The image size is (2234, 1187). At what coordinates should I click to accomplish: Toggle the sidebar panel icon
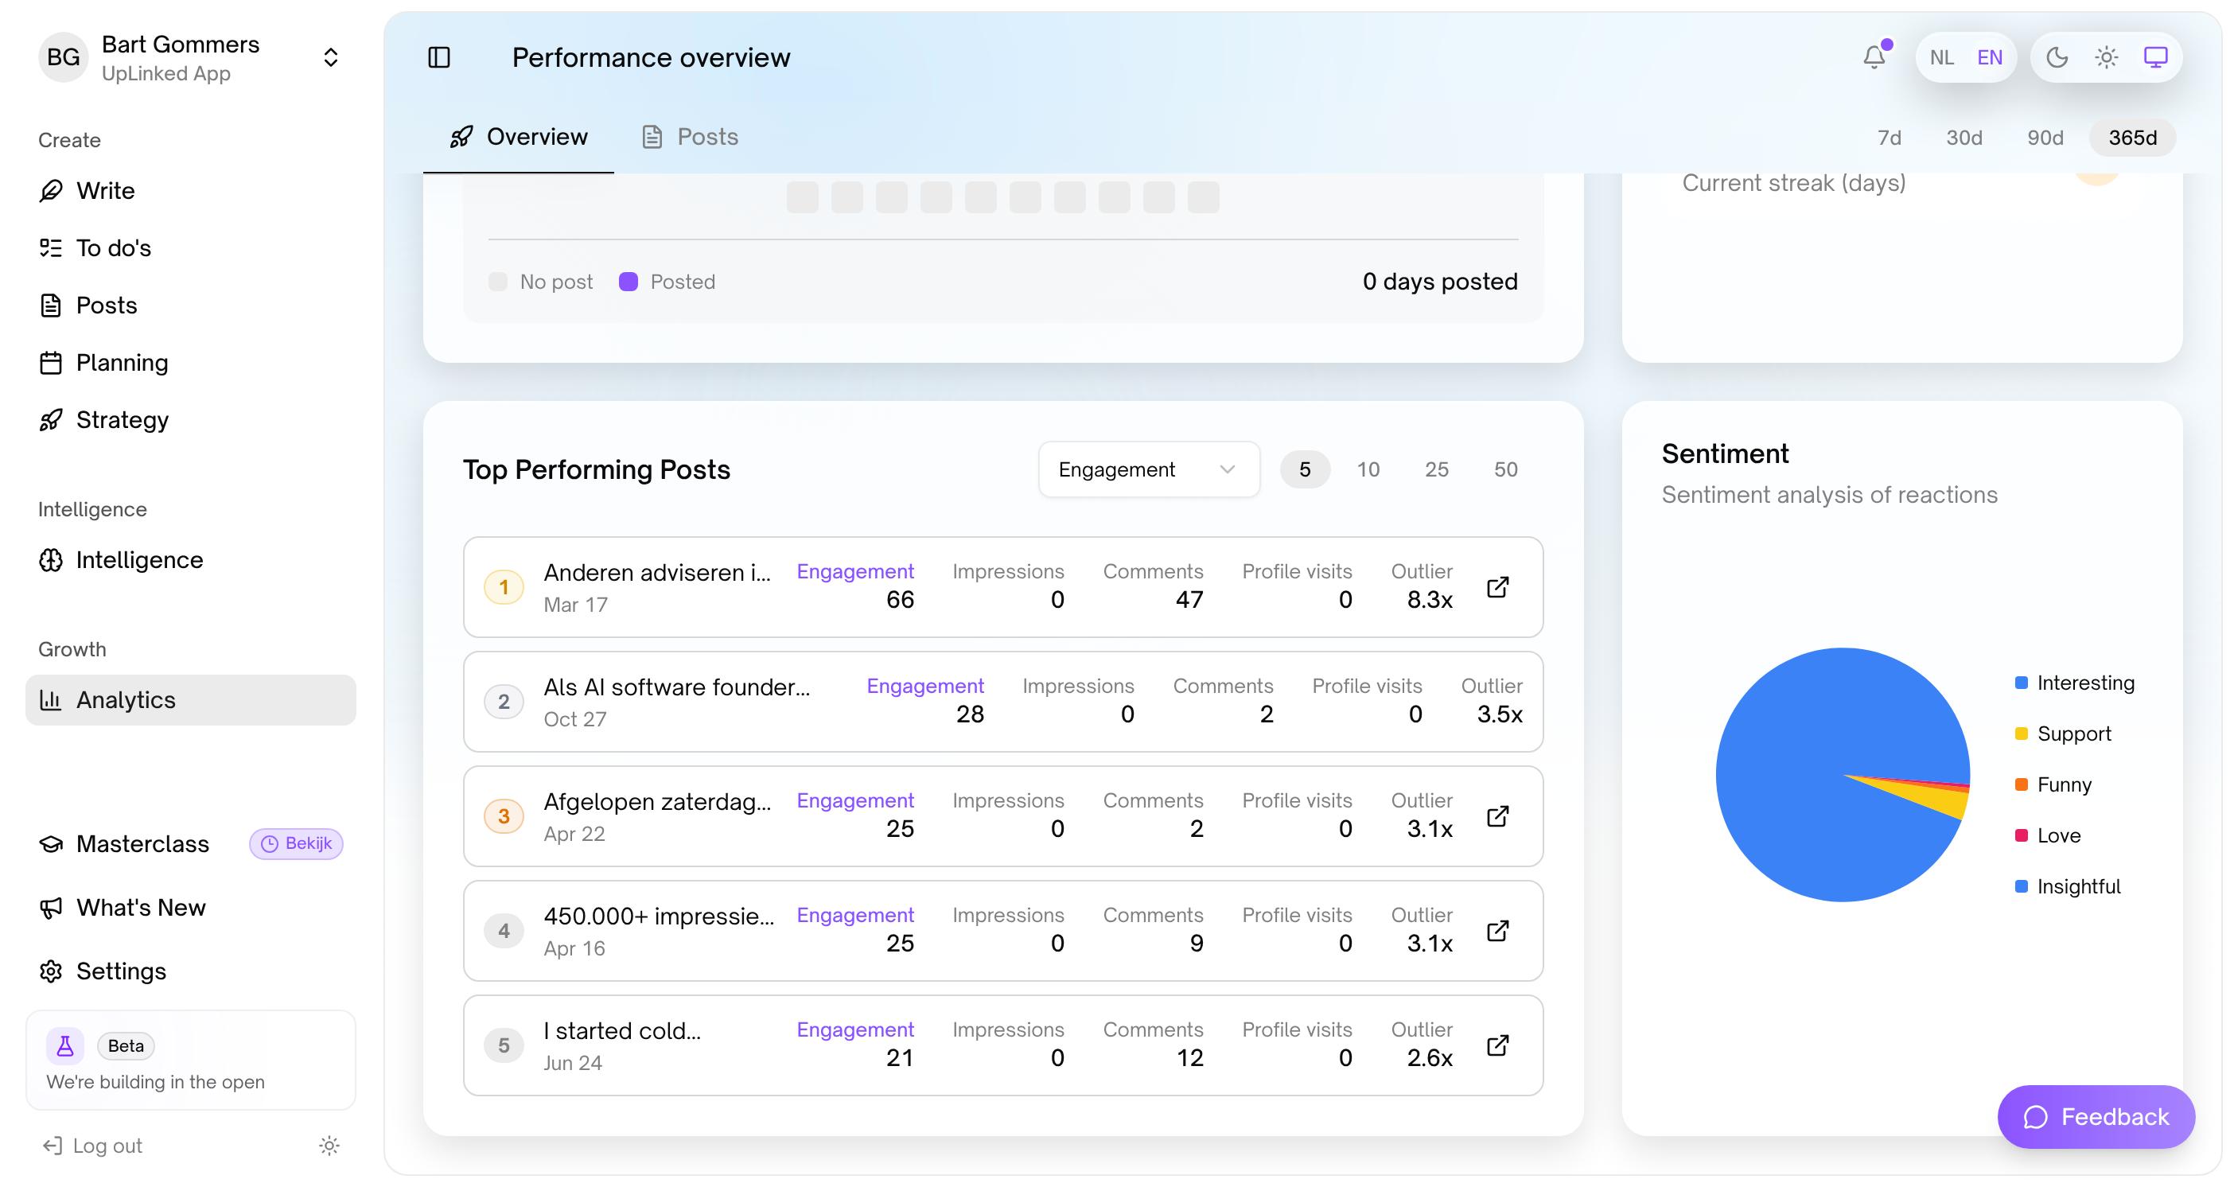(439, 57)
